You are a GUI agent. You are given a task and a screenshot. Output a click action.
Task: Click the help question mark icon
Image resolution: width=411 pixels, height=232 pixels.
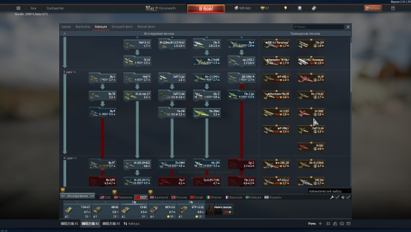point(392,8)
